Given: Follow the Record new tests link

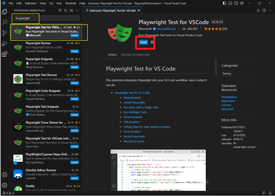Looking at the screenshot, I should pos(134,136).
